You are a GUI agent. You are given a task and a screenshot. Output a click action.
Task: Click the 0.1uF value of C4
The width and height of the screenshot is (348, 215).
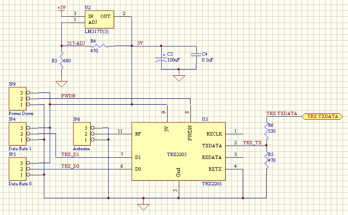coord(207,60)
